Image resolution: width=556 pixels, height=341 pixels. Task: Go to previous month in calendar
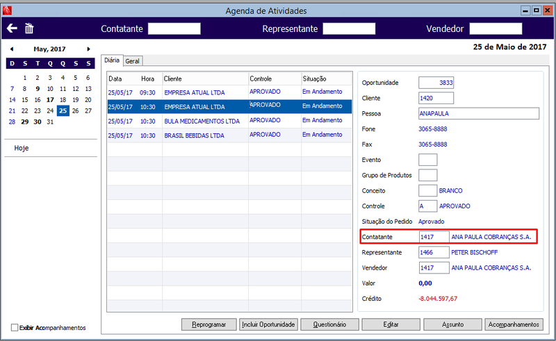click(12, 49)
